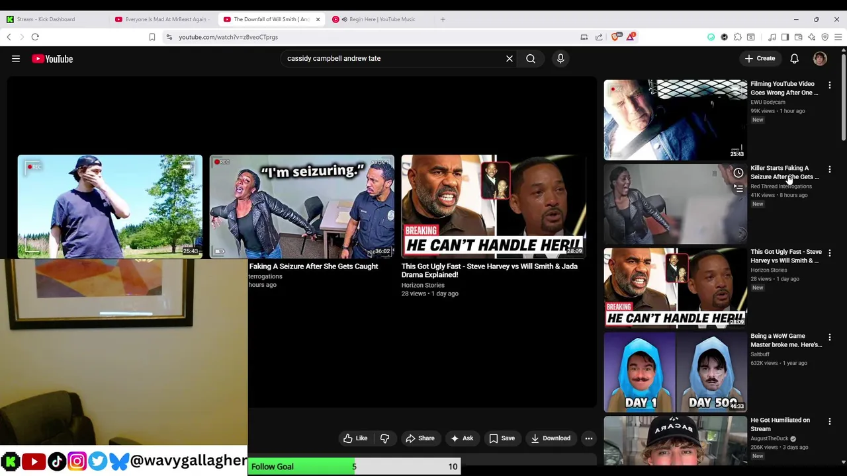
Task: Like the video
Action: pos(355,438)
